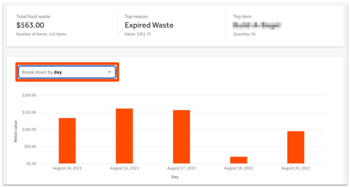
Task: Click the "Total food waste" heading
Action: tap(33, 17)
